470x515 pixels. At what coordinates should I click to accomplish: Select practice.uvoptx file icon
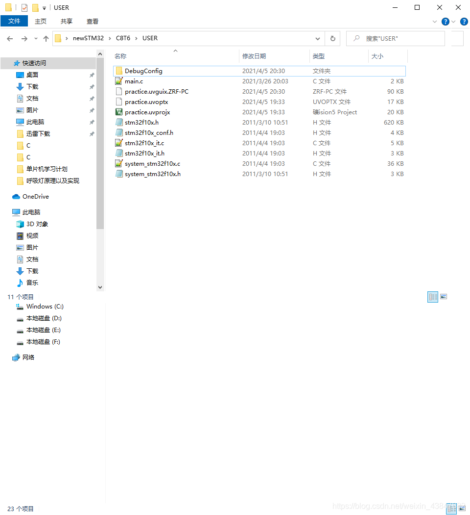coord(119,102)
